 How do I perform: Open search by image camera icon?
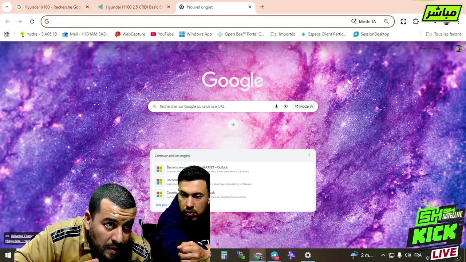pos(285,106)
